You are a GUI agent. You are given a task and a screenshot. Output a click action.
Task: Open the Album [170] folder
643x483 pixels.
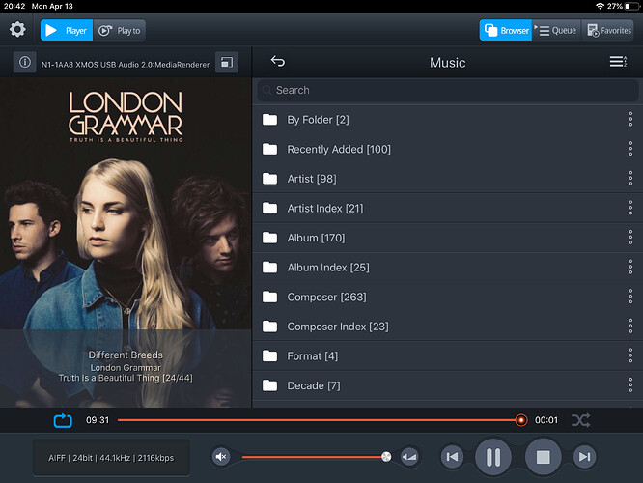(316, 238)
